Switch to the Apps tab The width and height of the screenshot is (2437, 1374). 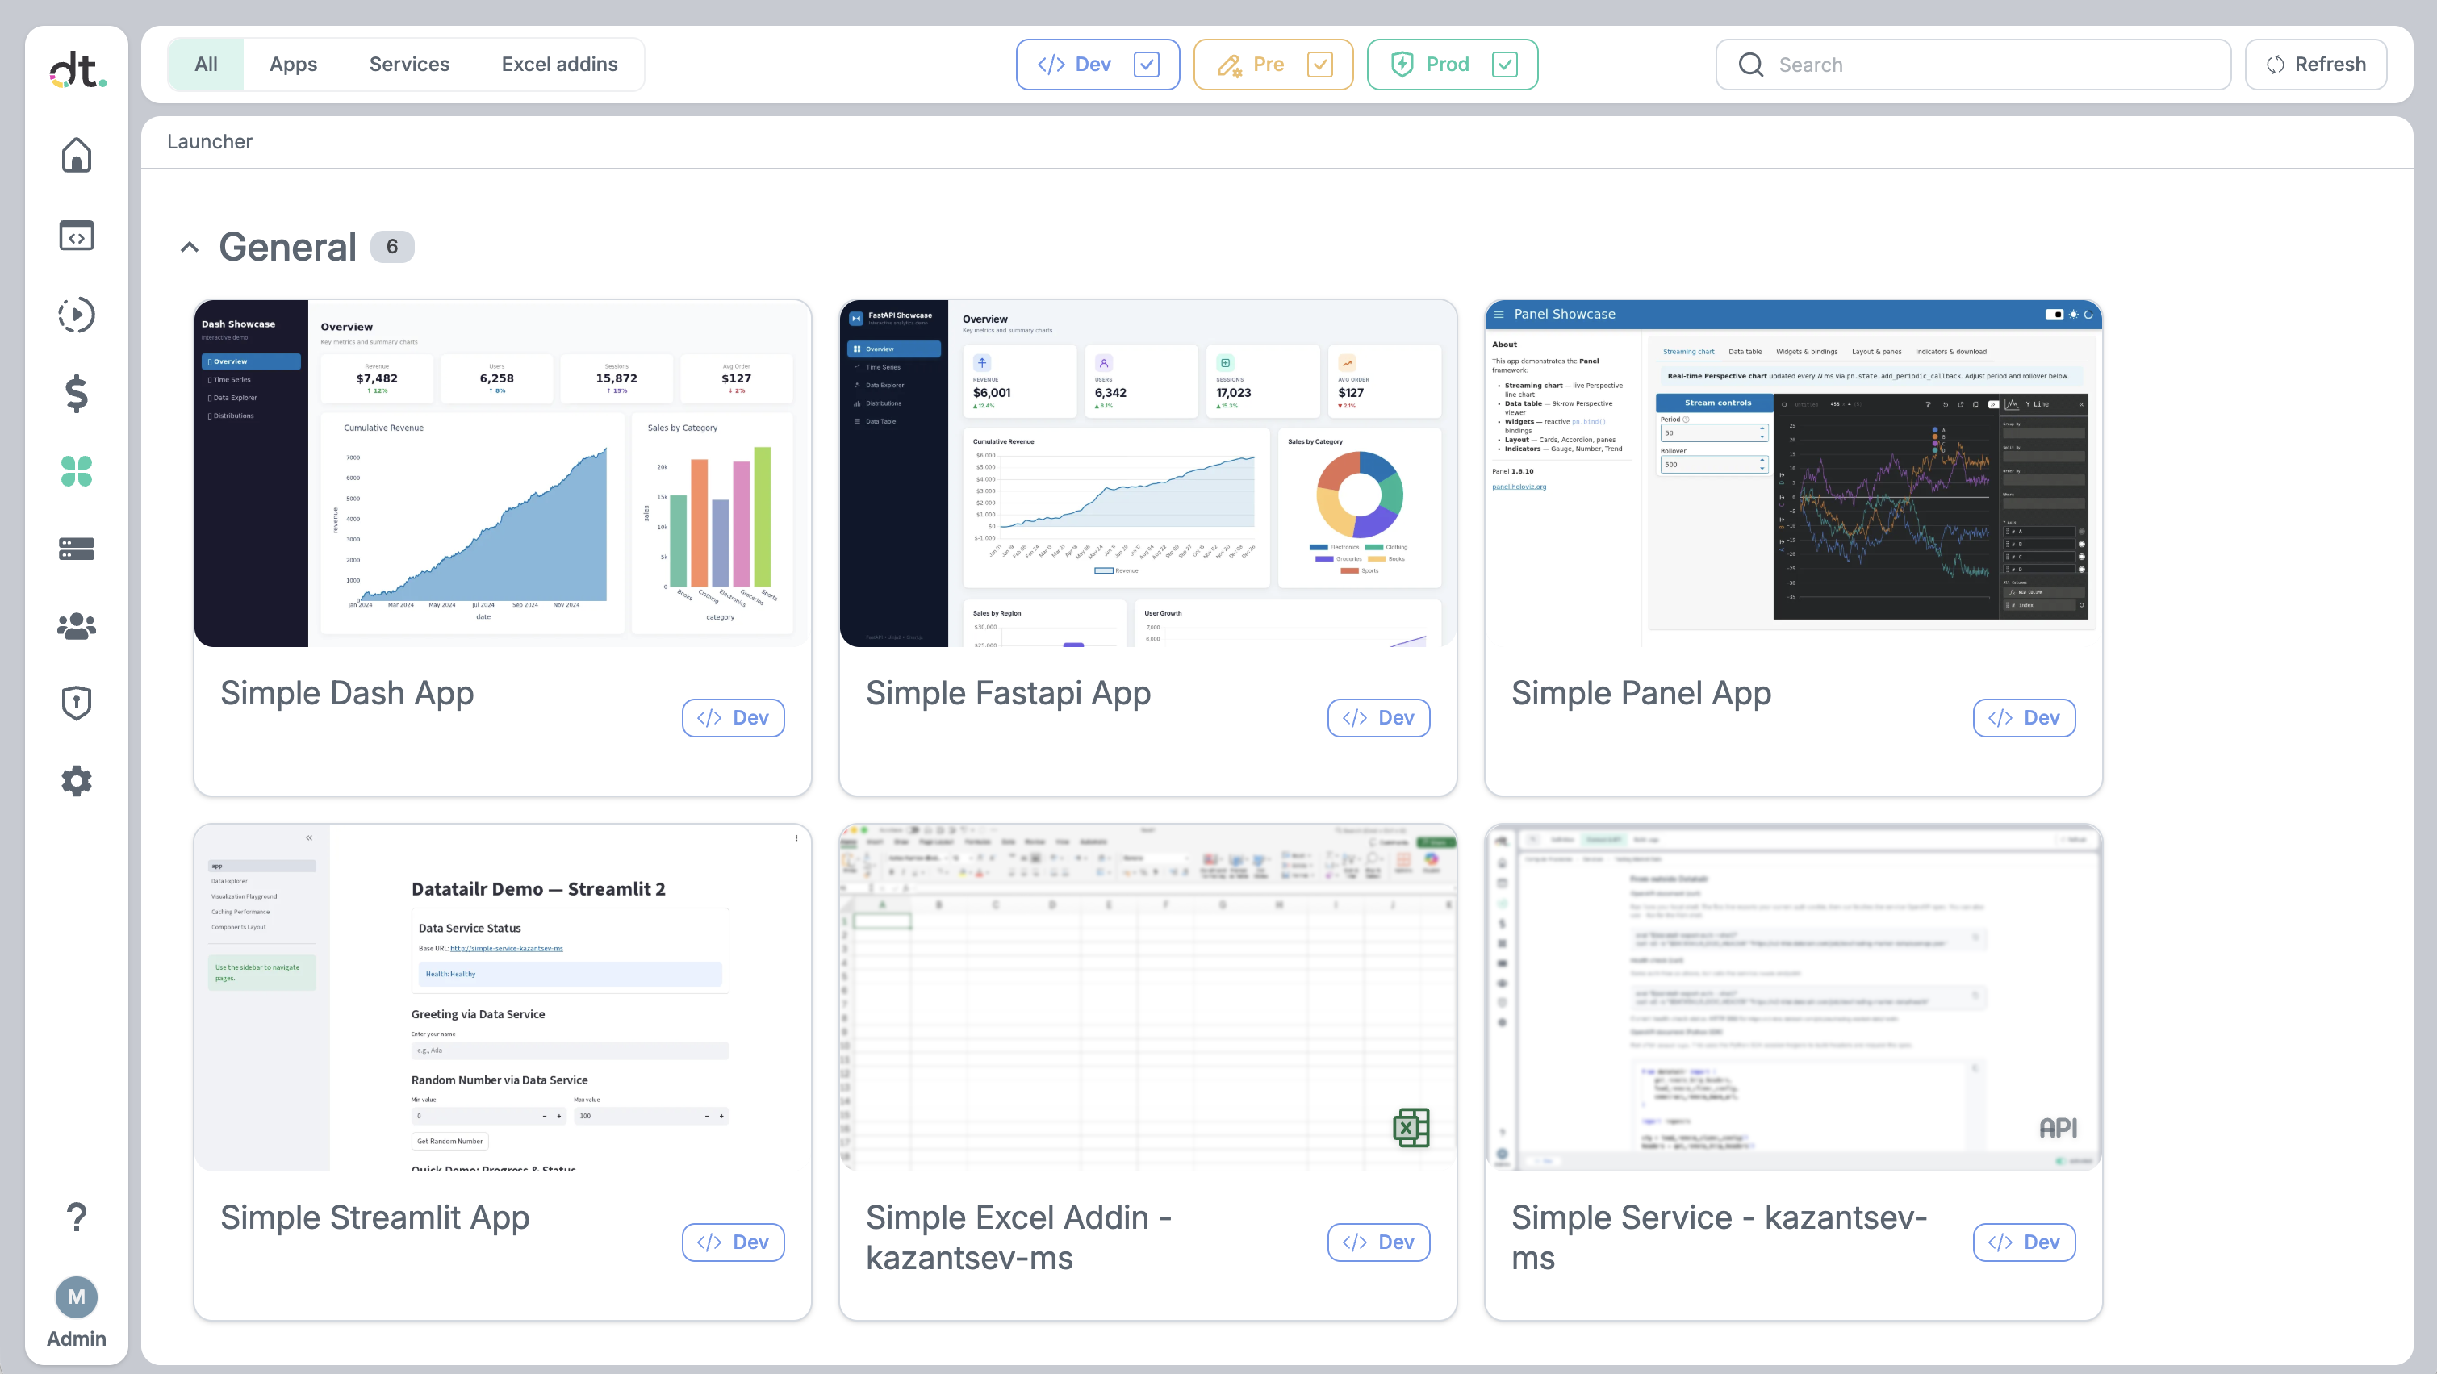293,65
